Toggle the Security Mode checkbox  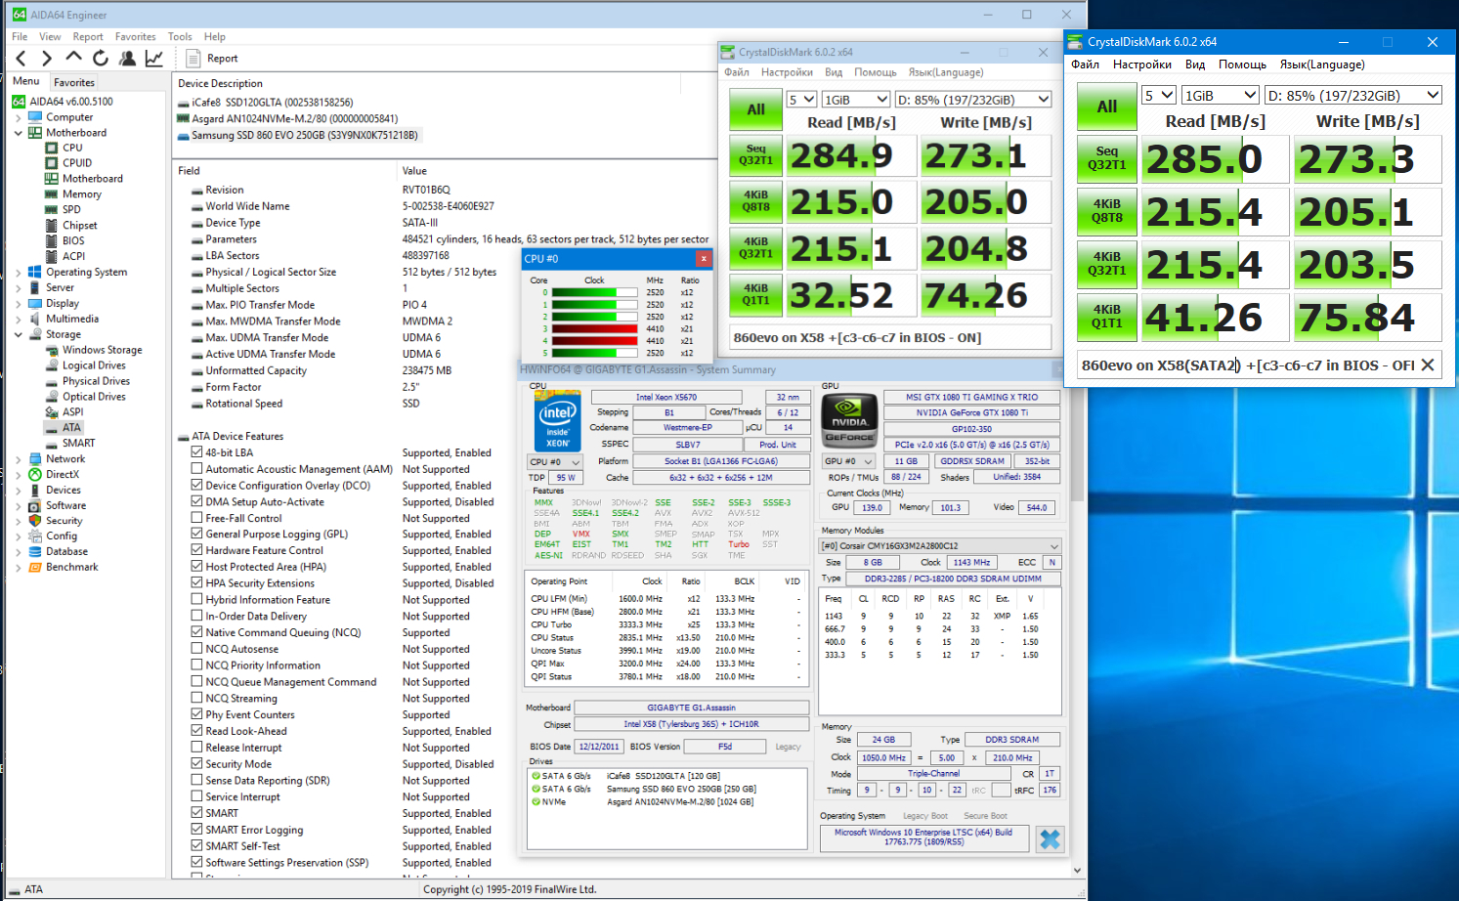(197, 764)
